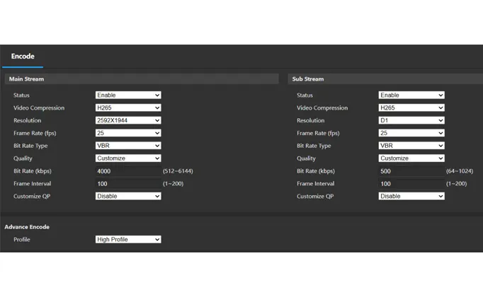This screenshot has height=297, width=483.
Task: Expand Sub Stream Video Compression dropdown
Action: point(411,107)
